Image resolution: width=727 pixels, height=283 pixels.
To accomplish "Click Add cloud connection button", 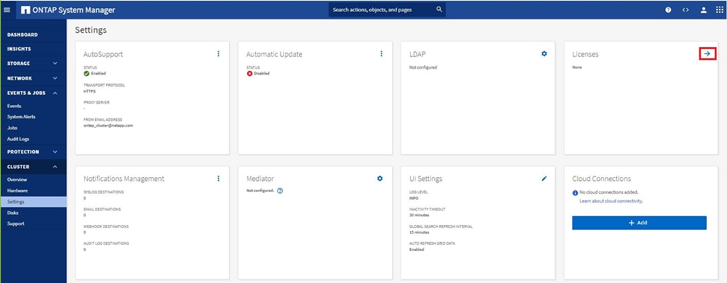I will tap(639, 222).
